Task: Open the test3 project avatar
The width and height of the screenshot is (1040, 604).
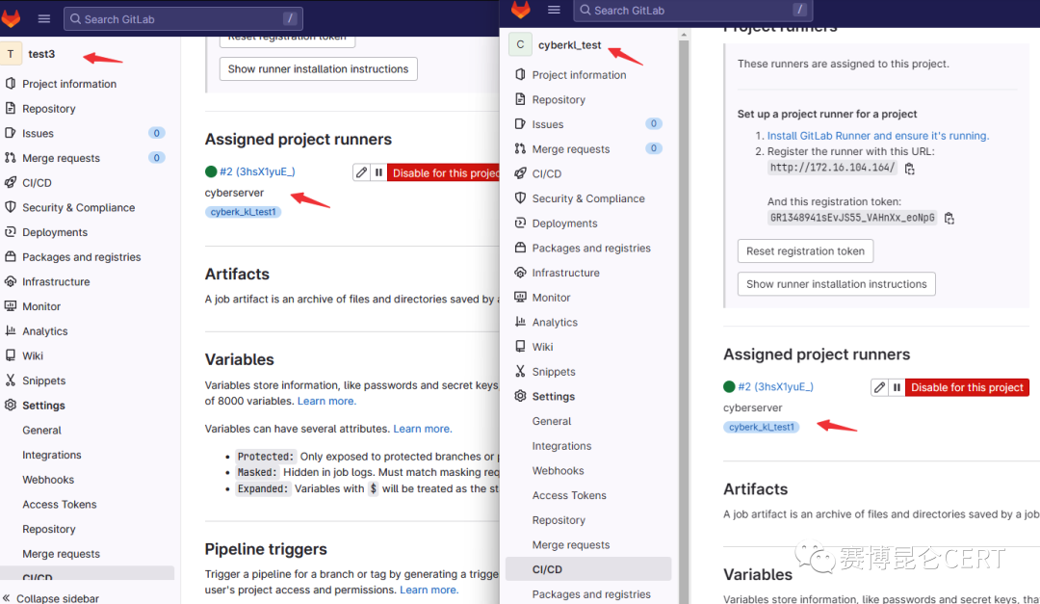Action: coord(11,54)
